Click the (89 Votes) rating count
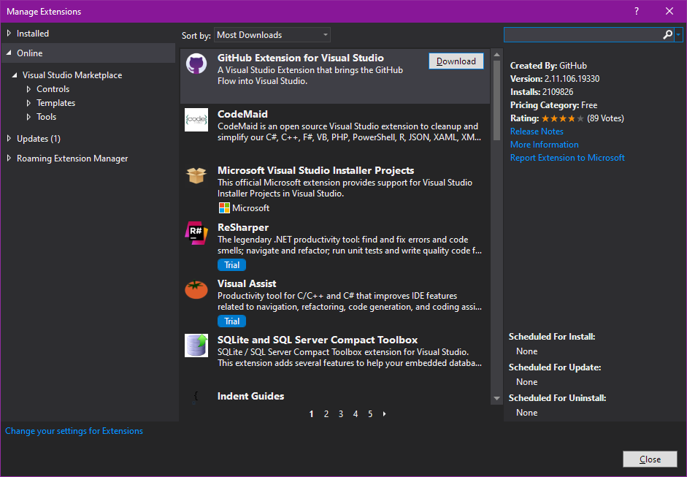687x477 pixels. click(x=605, y=118)
